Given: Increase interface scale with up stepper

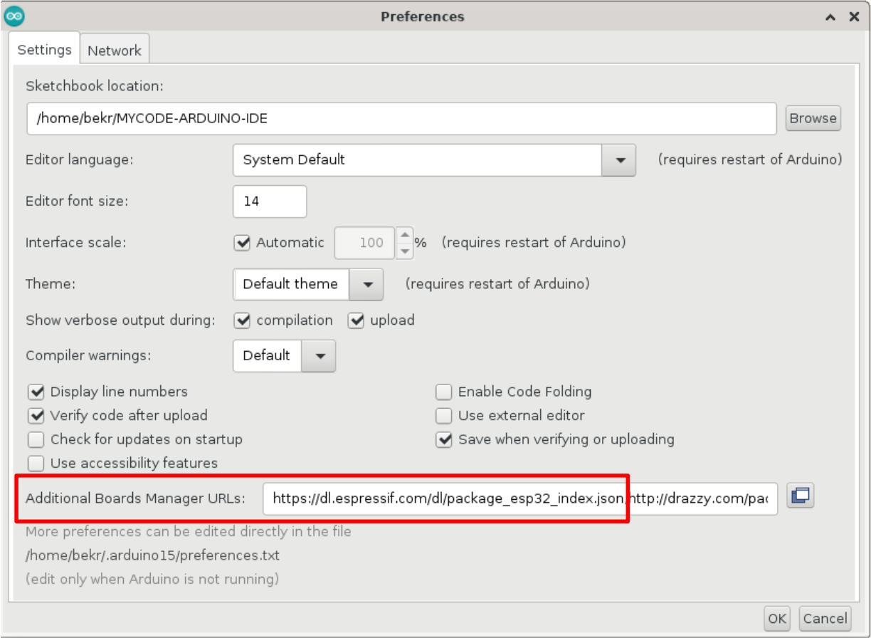Looking at the screenshot, I should [x=404, y=235].
